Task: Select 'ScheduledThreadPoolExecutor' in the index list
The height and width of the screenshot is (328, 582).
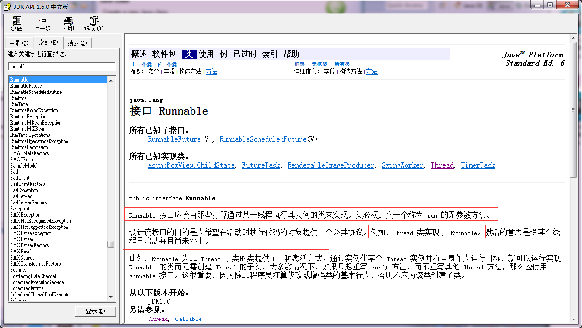Action: pos(41,294)
